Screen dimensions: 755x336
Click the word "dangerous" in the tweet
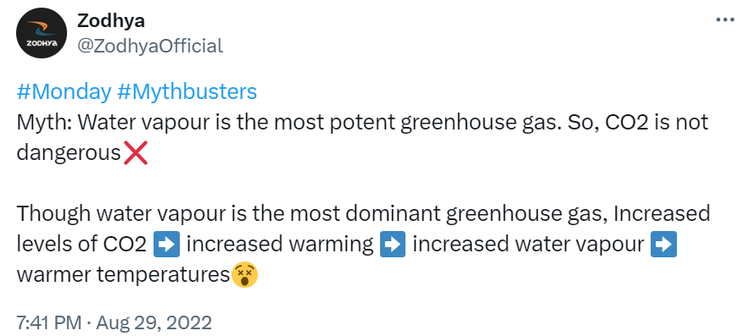pyautogui.click(x=69, y=153)
